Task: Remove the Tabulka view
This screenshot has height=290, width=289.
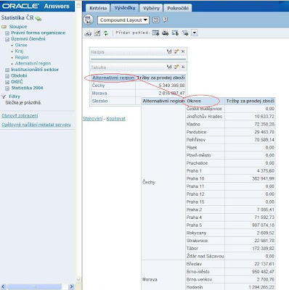Action: click(183, 67)
